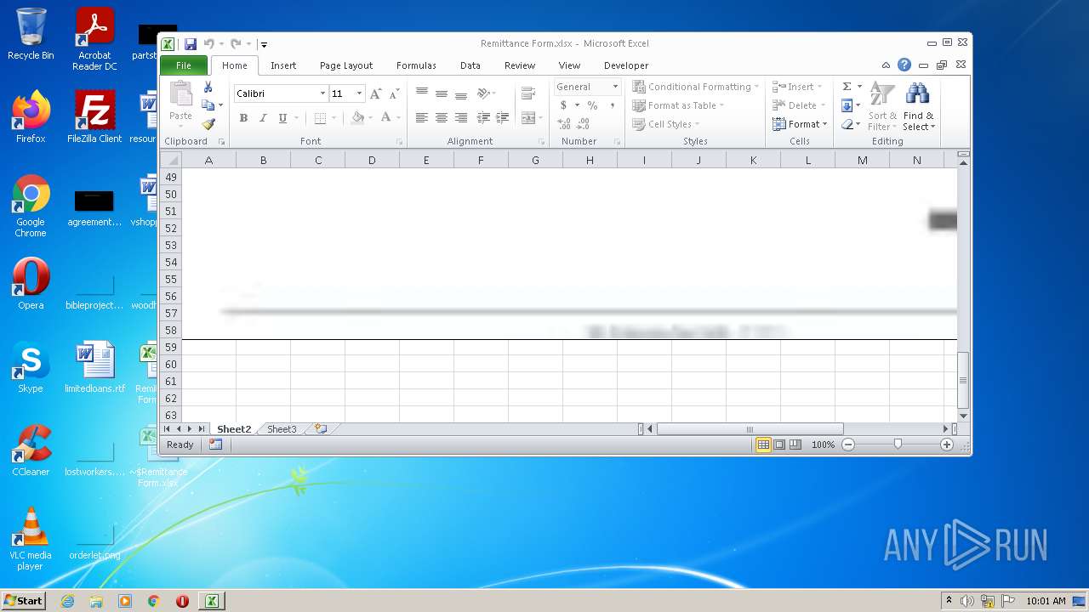
Task: Click the Font Color letter A
Action: pos(386,118)
